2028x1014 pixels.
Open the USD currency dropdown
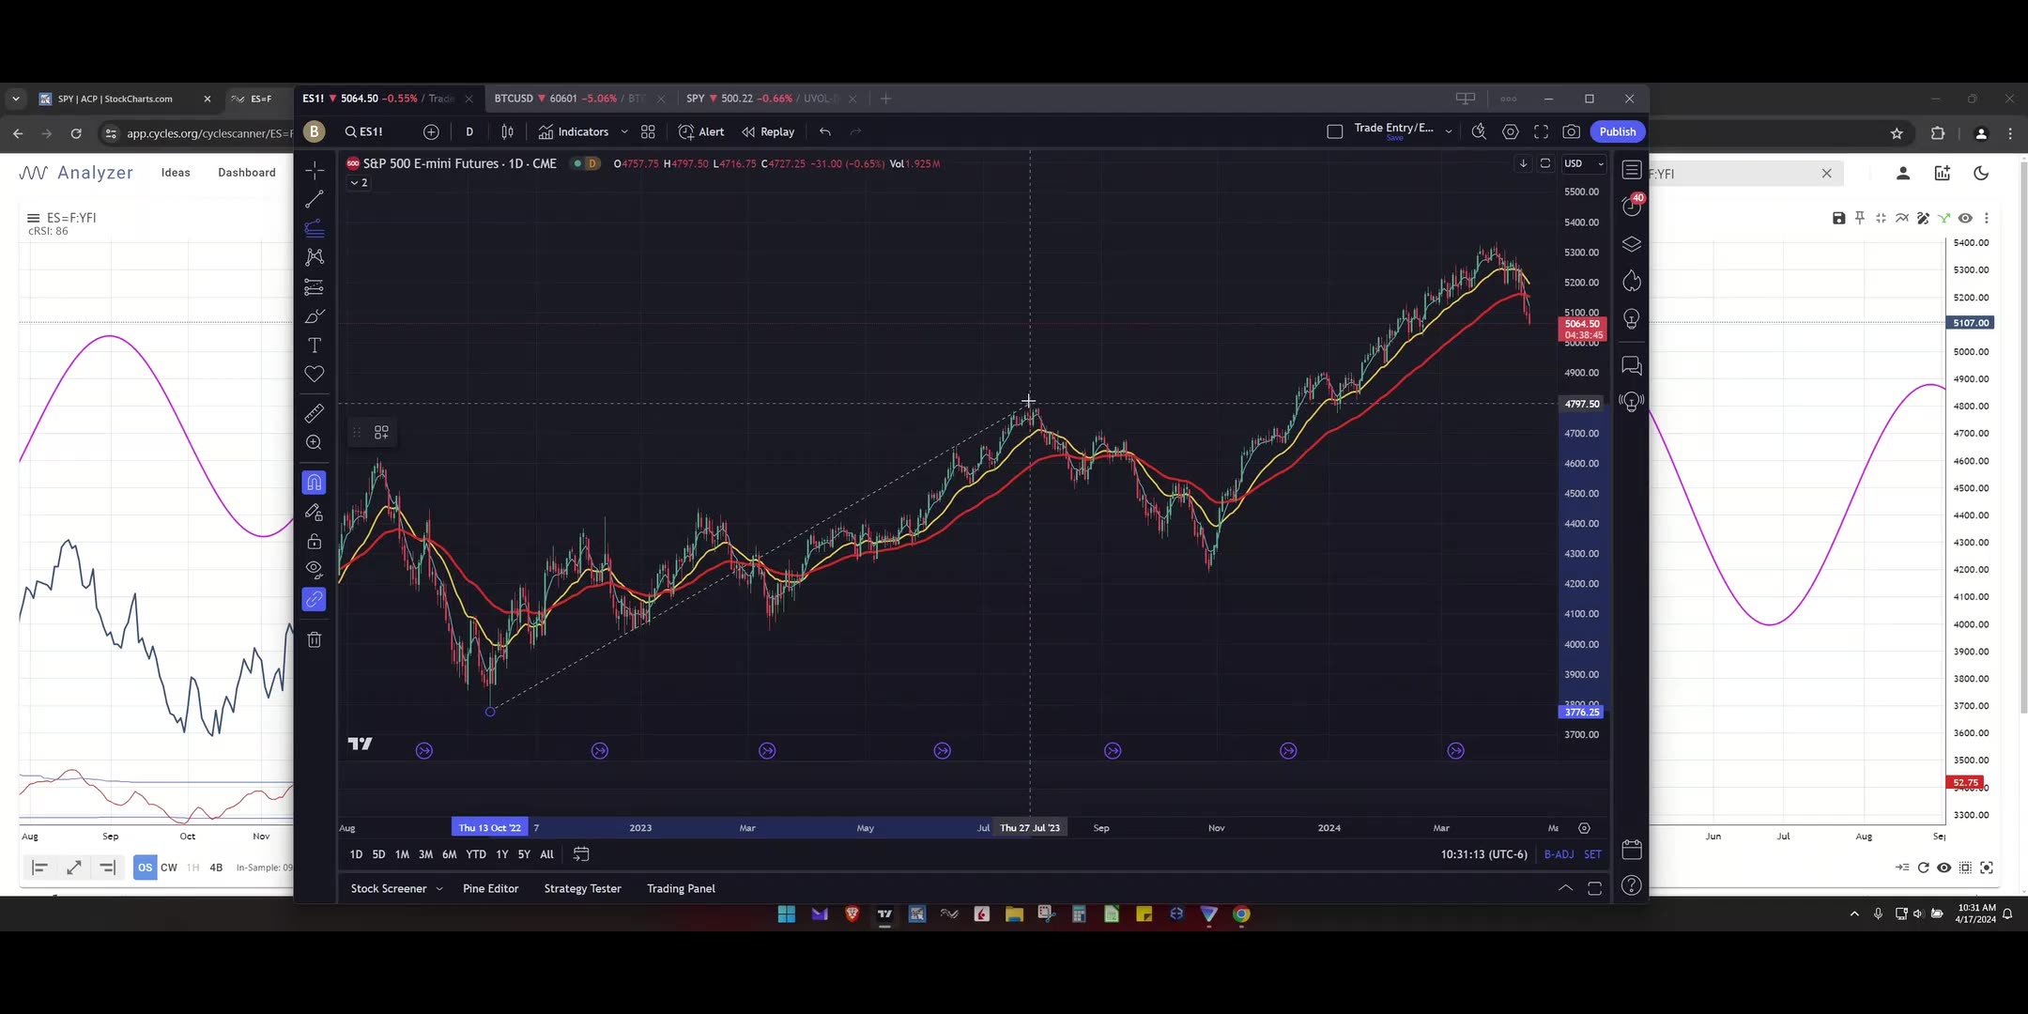pyautogui.click(x=1583, y=163)
